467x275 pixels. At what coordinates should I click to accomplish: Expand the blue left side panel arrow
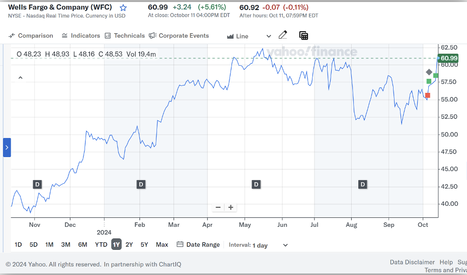(7, 148)
